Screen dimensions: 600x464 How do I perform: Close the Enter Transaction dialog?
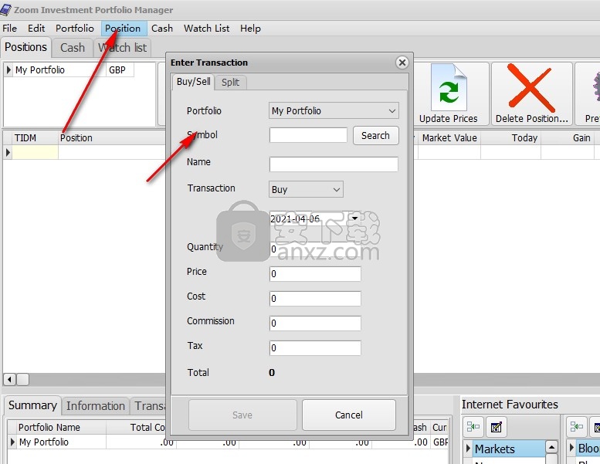coord(402,63)
